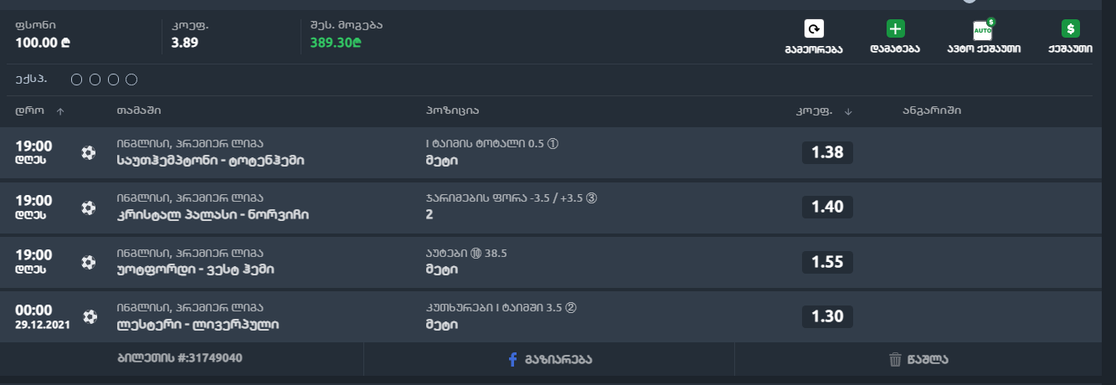This screenshot has height=385, width=1116.
Task: Click the გამეორება repeat bet icon
Action: coord(813,29)
